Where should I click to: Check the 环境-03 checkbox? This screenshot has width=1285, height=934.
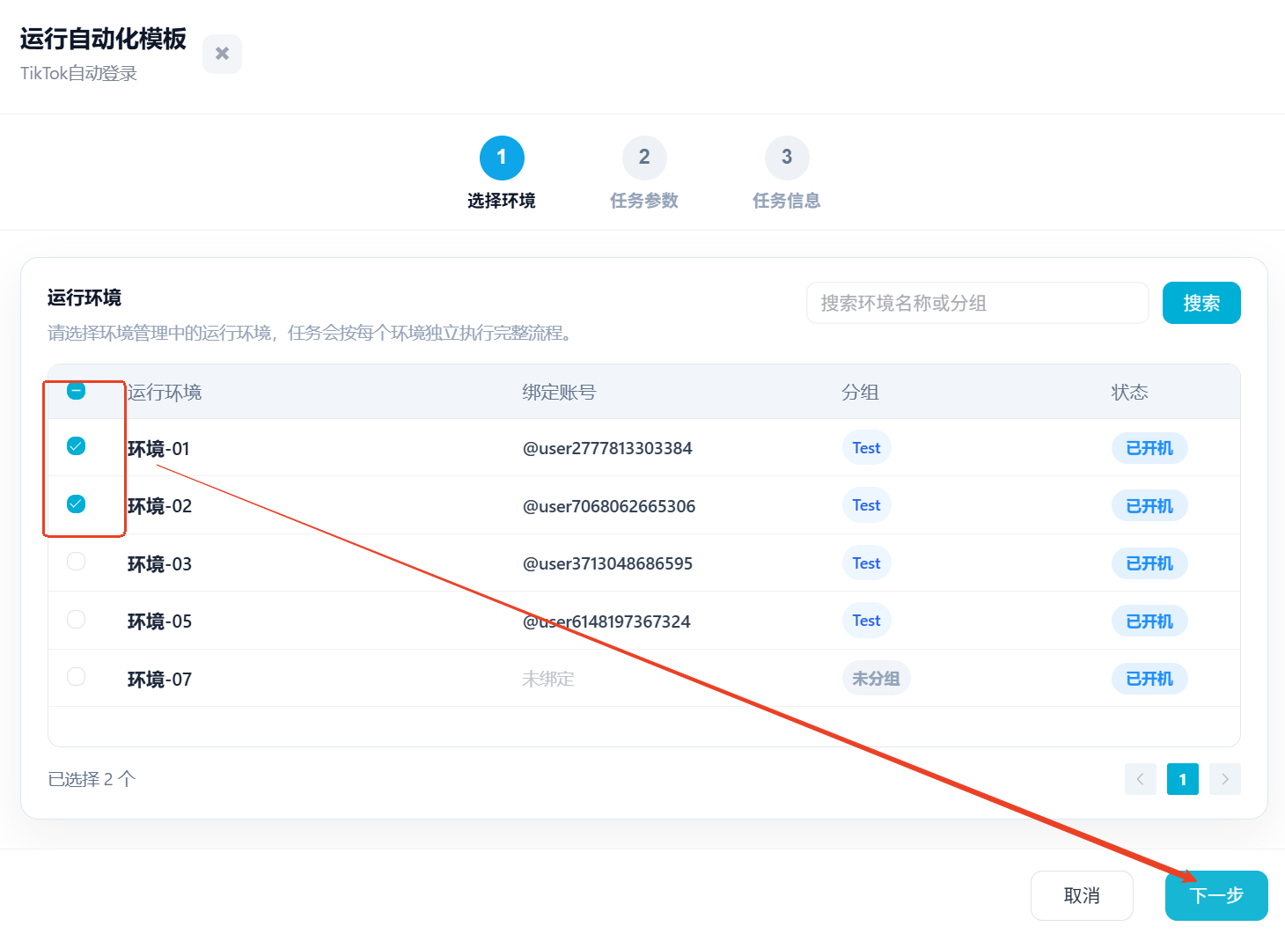[77, 562]
